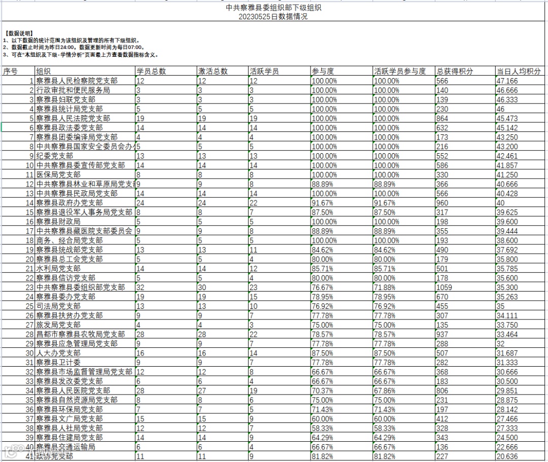
Task: Click cell 昌都市察雅县农牧局党支部
Action: 85,335
